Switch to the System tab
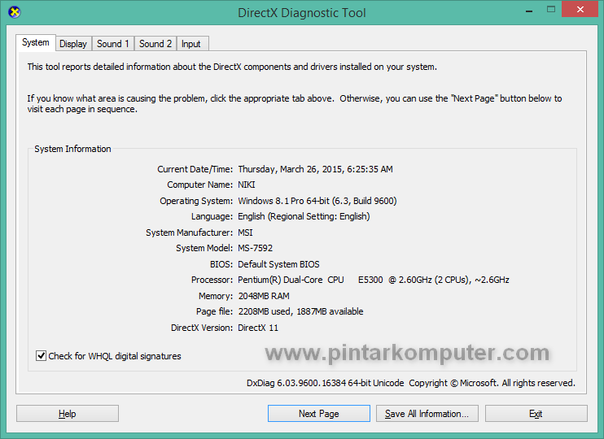 (36, 43)
